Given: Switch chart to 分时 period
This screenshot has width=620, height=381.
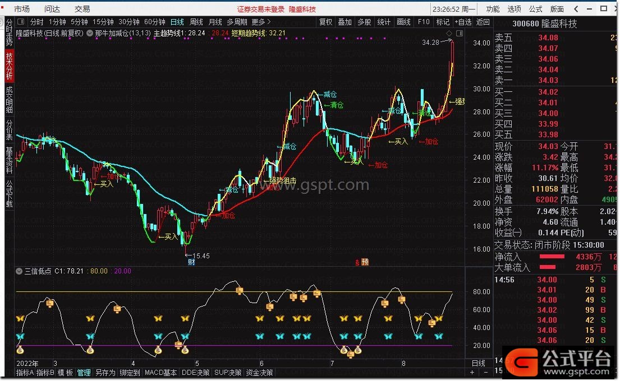Looking at the screenshot, I should click(37, 22).
